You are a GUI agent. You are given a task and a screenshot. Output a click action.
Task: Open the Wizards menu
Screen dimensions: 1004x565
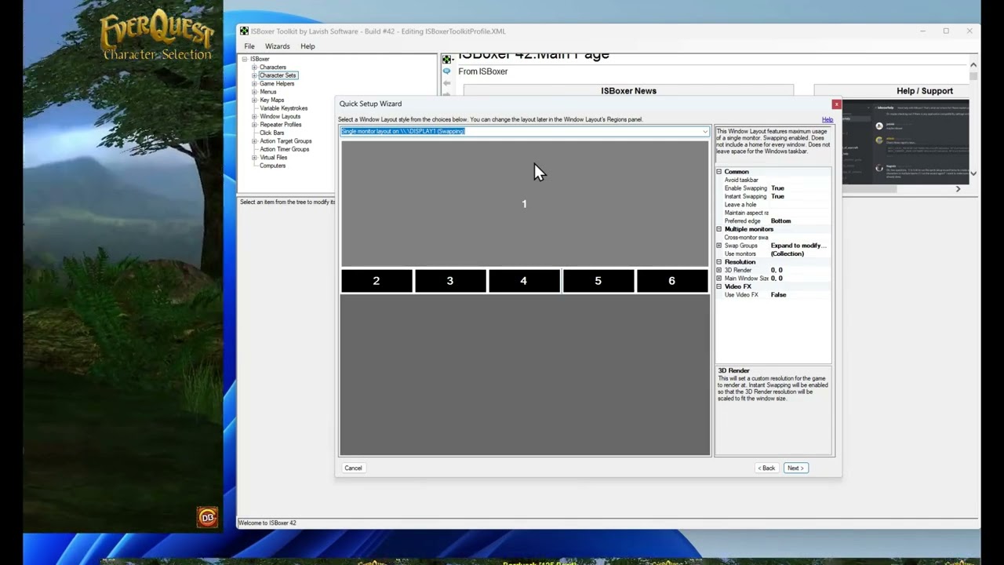(x=277, y=46)
